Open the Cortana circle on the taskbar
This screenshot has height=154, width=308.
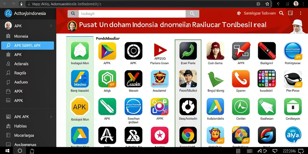[x=20, y=151]
